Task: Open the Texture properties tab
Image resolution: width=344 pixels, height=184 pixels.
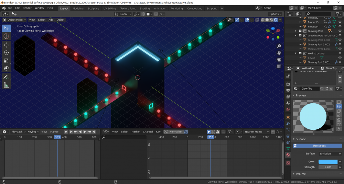Action: [288, 163]
